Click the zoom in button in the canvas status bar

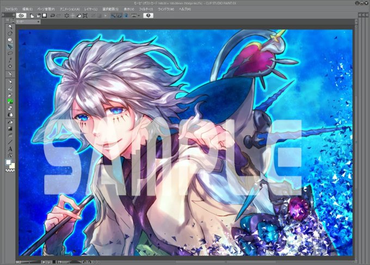(x=49, y=262)
